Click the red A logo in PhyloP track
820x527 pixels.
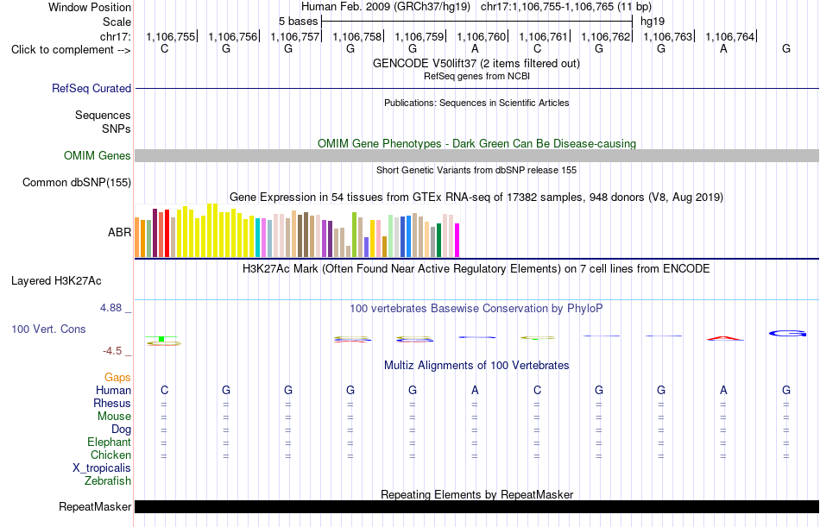(724, 338)
